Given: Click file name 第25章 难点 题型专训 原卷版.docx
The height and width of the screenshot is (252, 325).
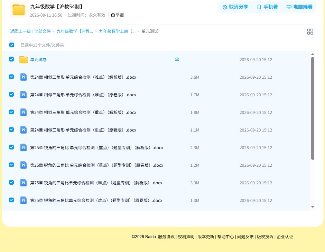Looking at the screenshot, I should click(96, 200).
